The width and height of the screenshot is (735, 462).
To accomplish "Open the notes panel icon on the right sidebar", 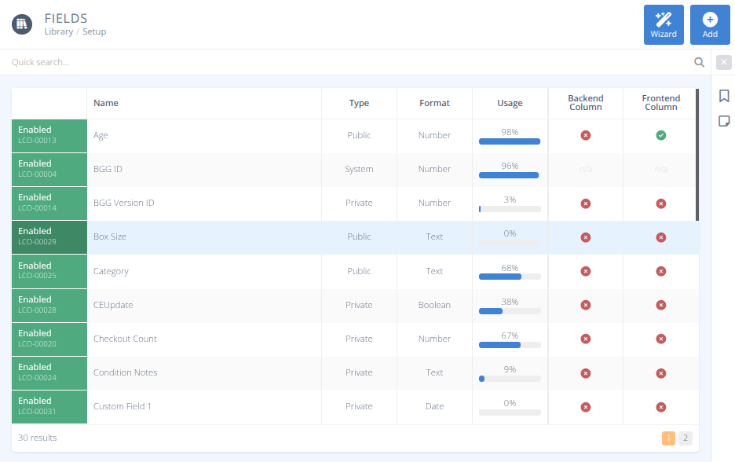I will point(723,120).
